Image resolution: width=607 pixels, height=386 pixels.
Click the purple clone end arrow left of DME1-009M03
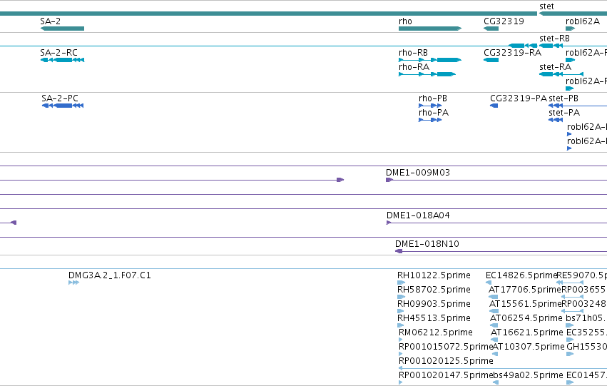coord(340,180)
